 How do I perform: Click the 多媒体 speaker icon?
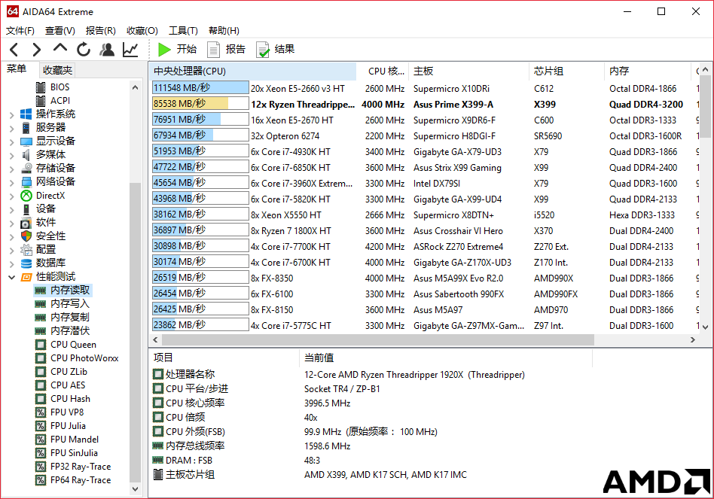pyautogui.click(x=26, y=154)
